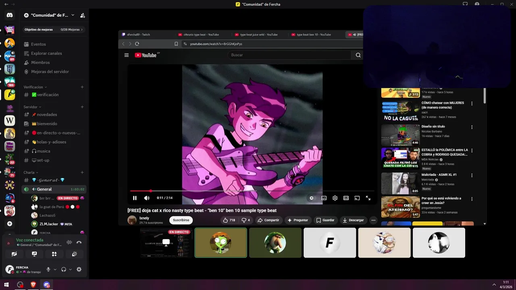Viewport: 516px width, 290px height.
Task: Disconnect from voice with the hang-up icon
Action: 79,242
